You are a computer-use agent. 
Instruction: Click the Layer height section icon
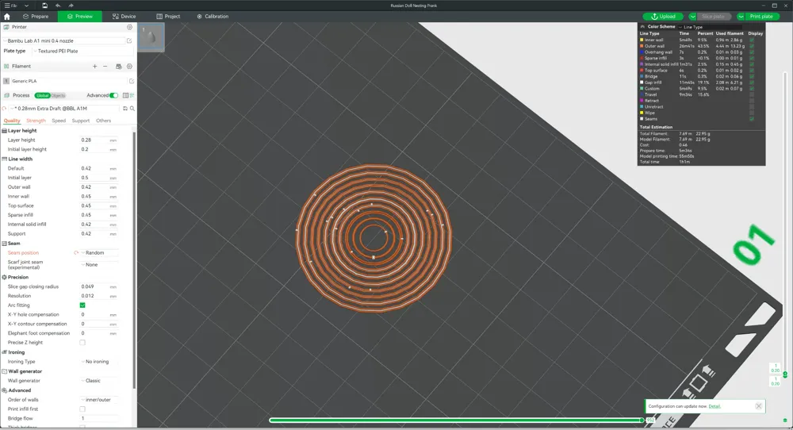4,131
